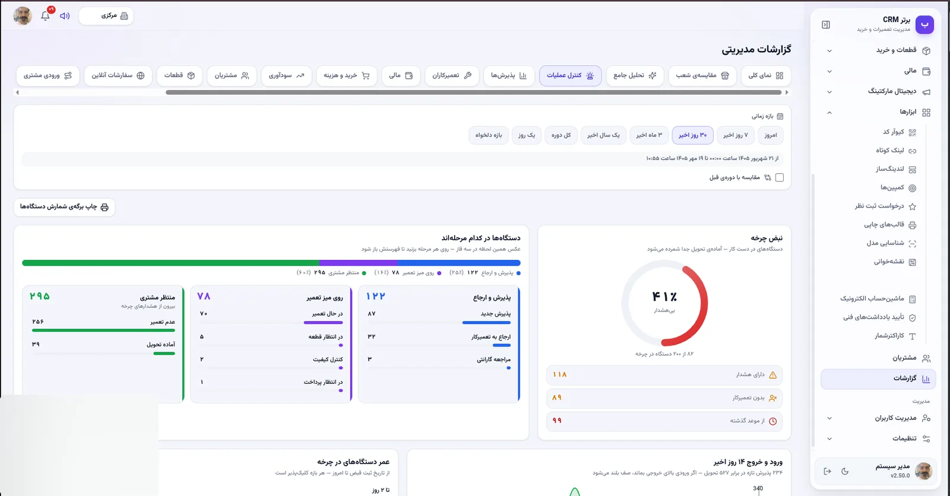The height and width of the screenshot is (496, 950).
Task: Open the profile avatar in the top bar
Action: pyautogui.click(x=23, y=16)
